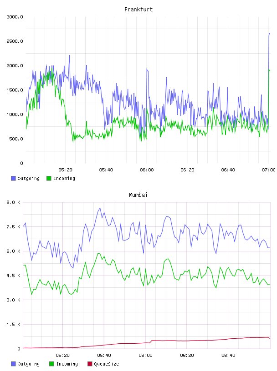Click the 2500.0 y-axis label on Frankfurt chart
This screenshot has height=371, width=277.
tap(15, 41)
